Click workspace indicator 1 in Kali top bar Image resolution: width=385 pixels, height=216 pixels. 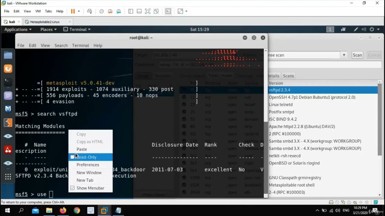[330, 29]
